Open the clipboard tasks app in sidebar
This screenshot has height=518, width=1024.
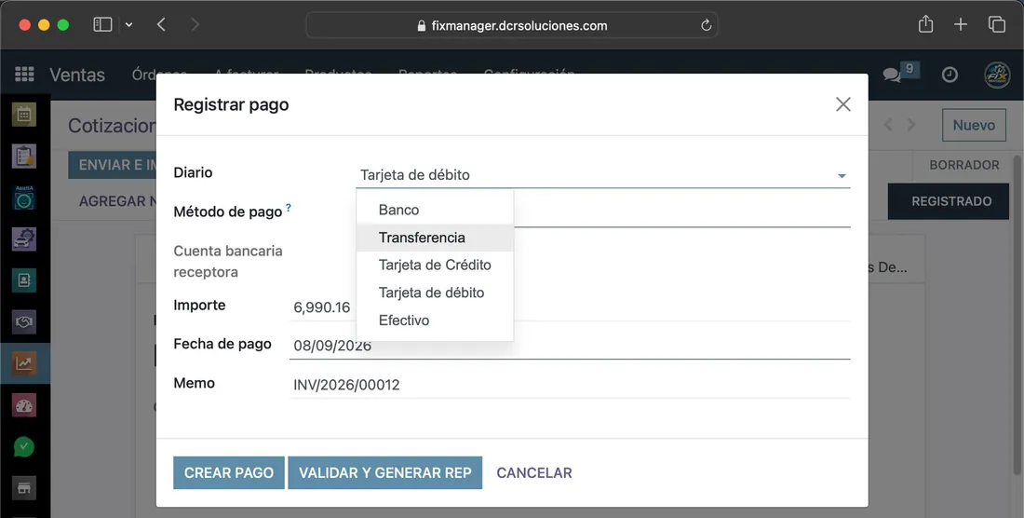24,157
